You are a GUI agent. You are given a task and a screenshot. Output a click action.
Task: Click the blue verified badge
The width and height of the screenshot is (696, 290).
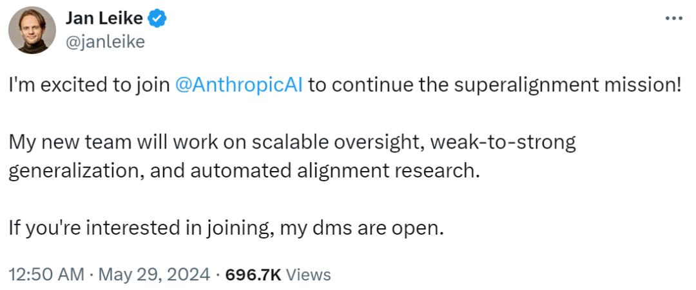pos(158,19)
